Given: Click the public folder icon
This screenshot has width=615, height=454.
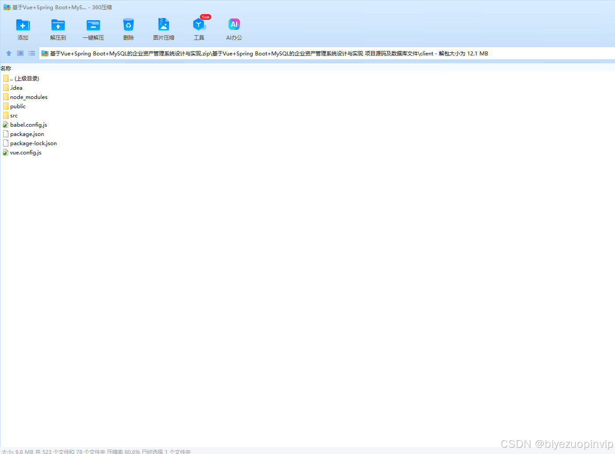Looking at the screenshot, I should 6,106.
